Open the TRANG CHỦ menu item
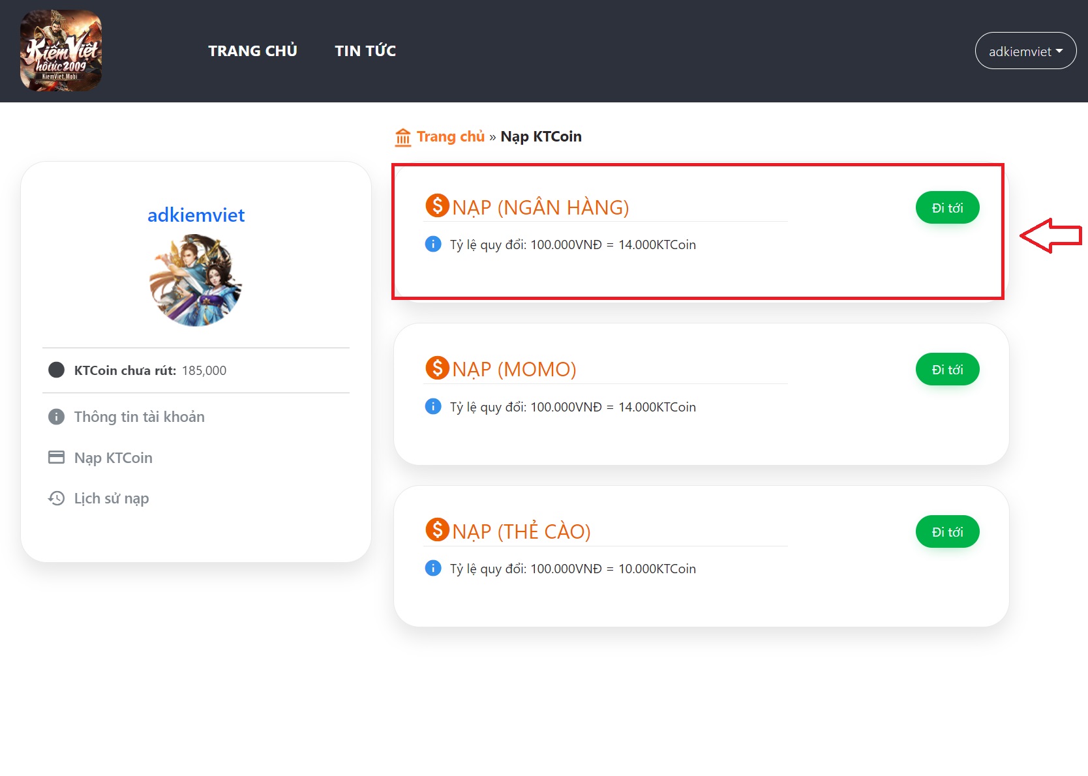Viewport: 1088px width, 776px height. pos(252,51)
